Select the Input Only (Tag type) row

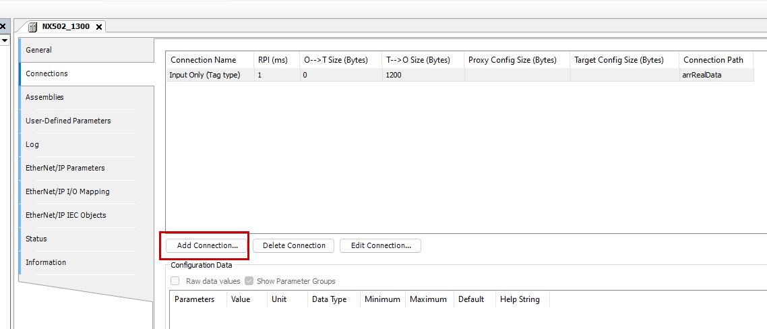205,75
